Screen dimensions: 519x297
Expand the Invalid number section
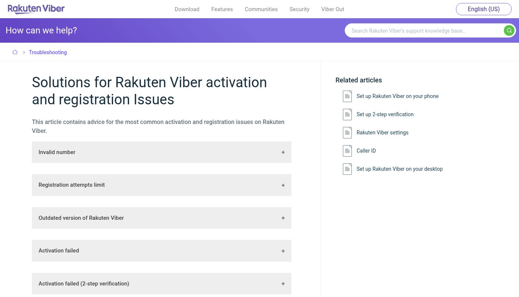161,152
